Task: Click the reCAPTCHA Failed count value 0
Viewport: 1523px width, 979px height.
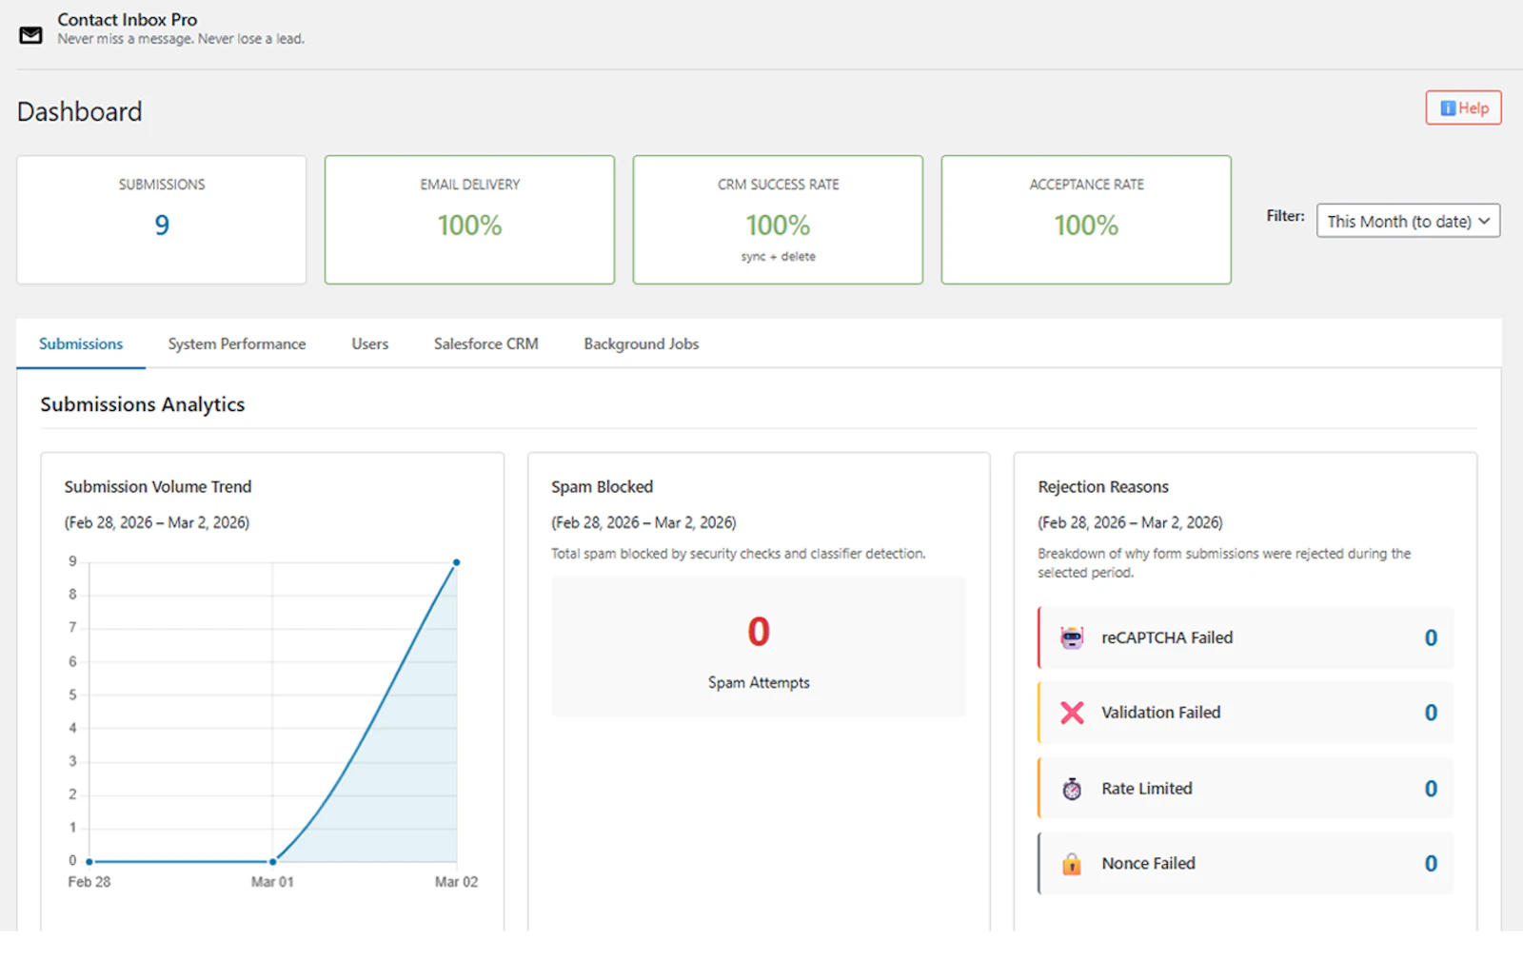Action: click(x=1431, y=638)
